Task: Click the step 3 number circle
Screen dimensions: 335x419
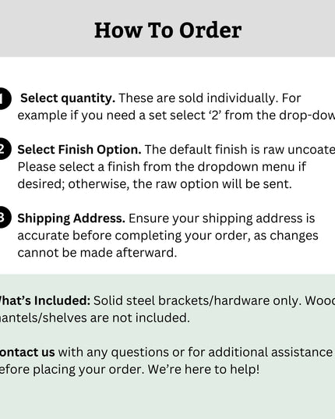Action: tap(4, 218)
